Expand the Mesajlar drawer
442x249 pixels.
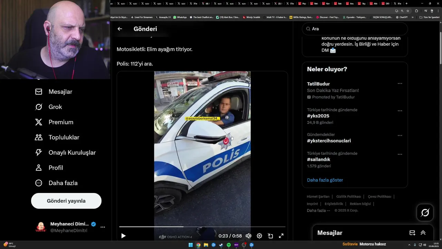point(423,233)
